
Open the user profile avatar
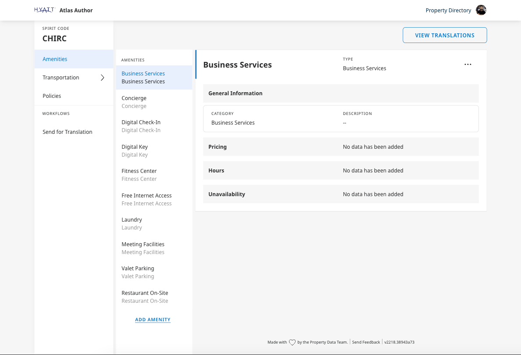(x=481, y=10)
